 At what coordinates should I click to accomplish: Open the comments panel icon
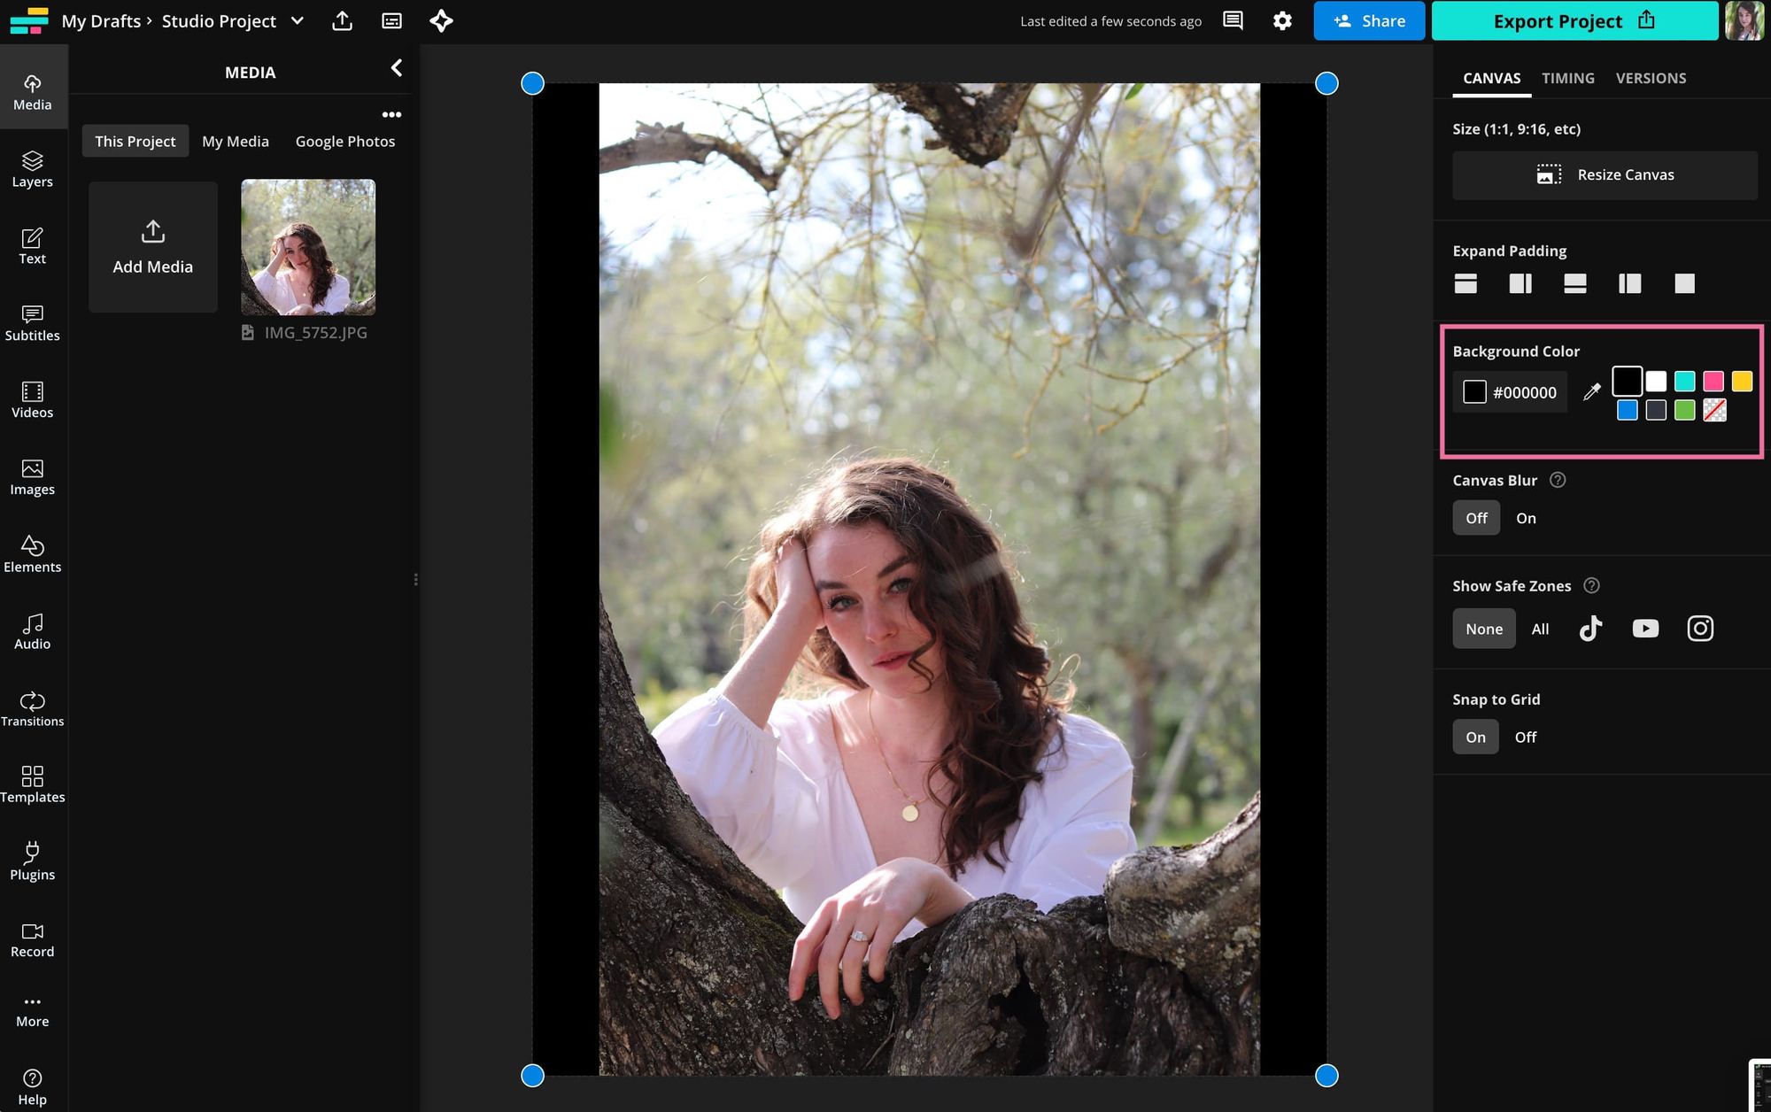1233,20
